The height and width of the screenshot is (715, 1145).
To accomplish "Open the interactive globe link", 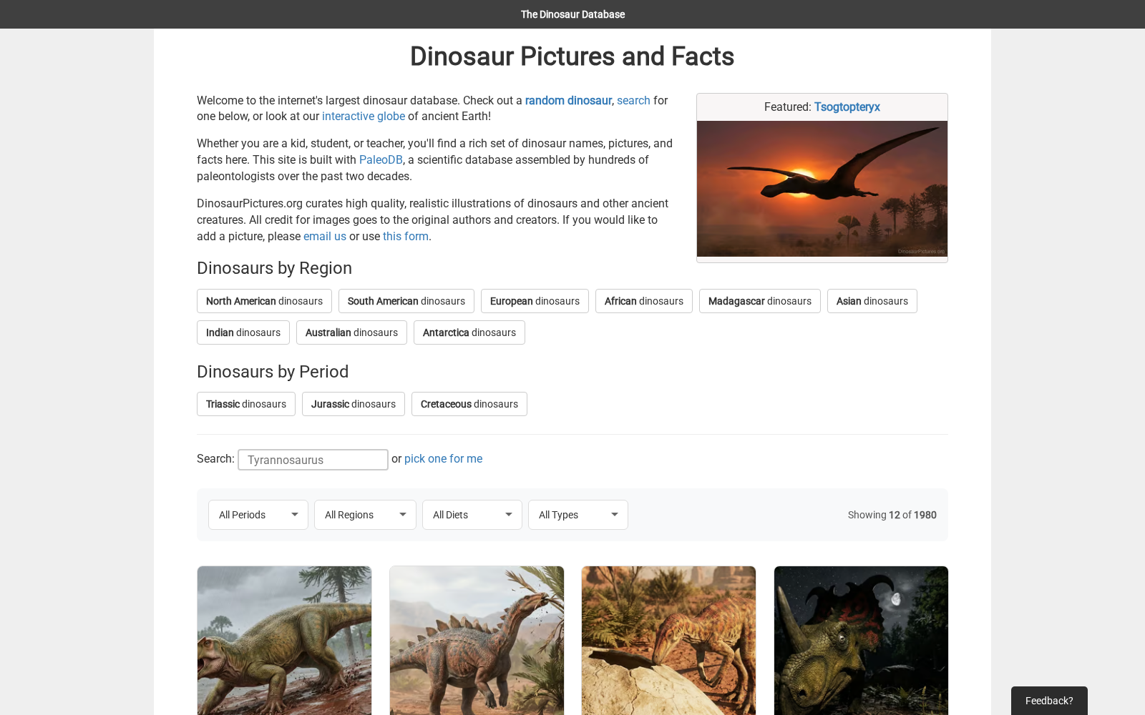I will 364,116.
